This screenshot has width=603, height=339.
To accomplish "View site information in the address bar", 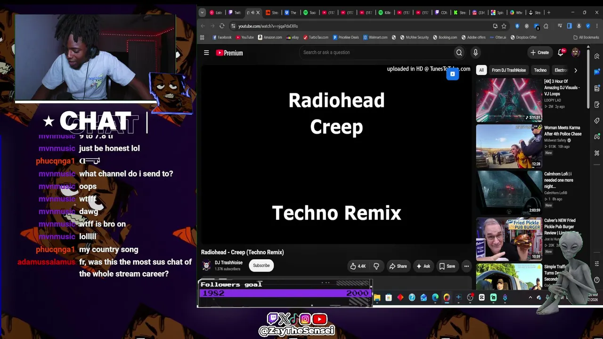I will [x=233, y=26].
